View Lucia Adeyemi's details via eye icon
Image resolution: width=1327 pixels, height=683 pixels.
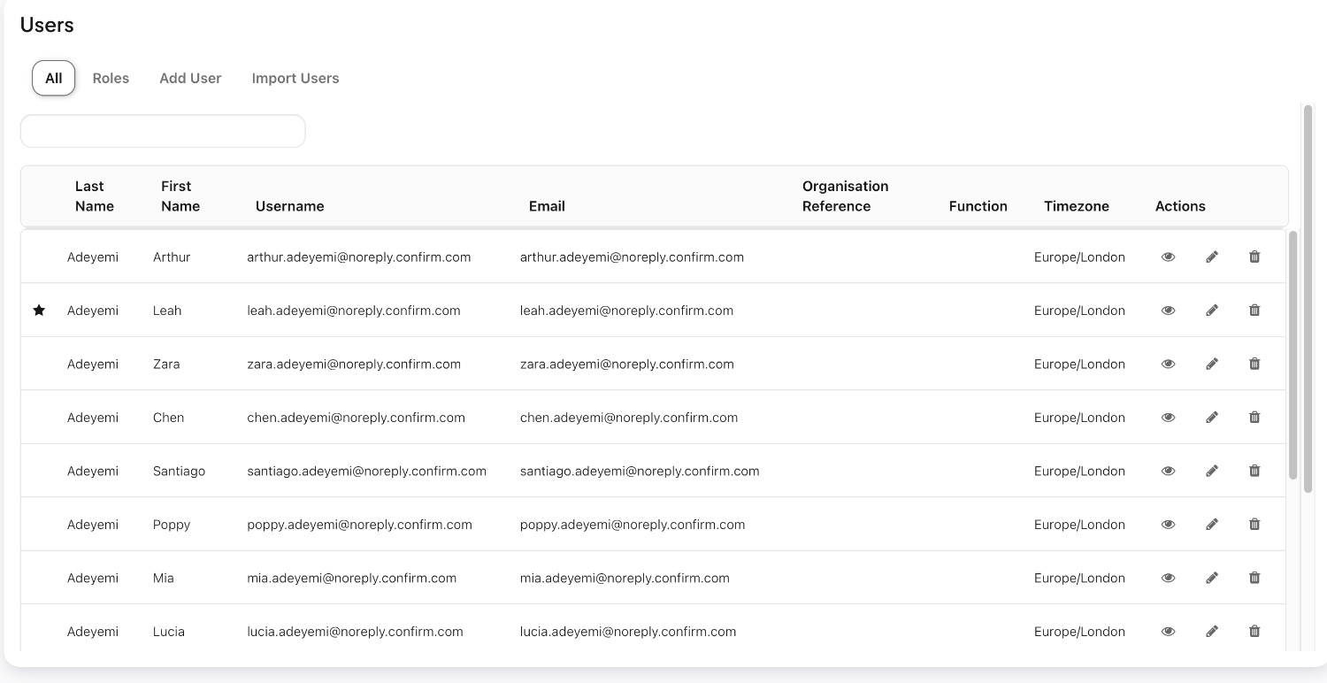(x=1168, y=632)
